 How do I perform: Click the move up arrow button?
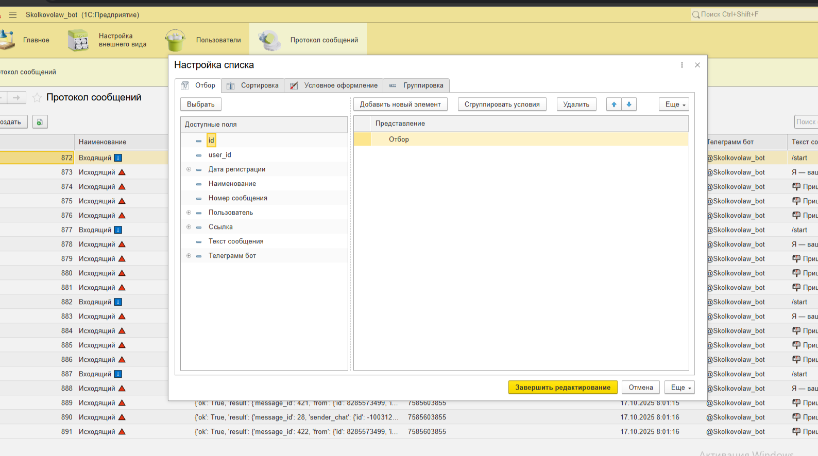coord(613,104)
